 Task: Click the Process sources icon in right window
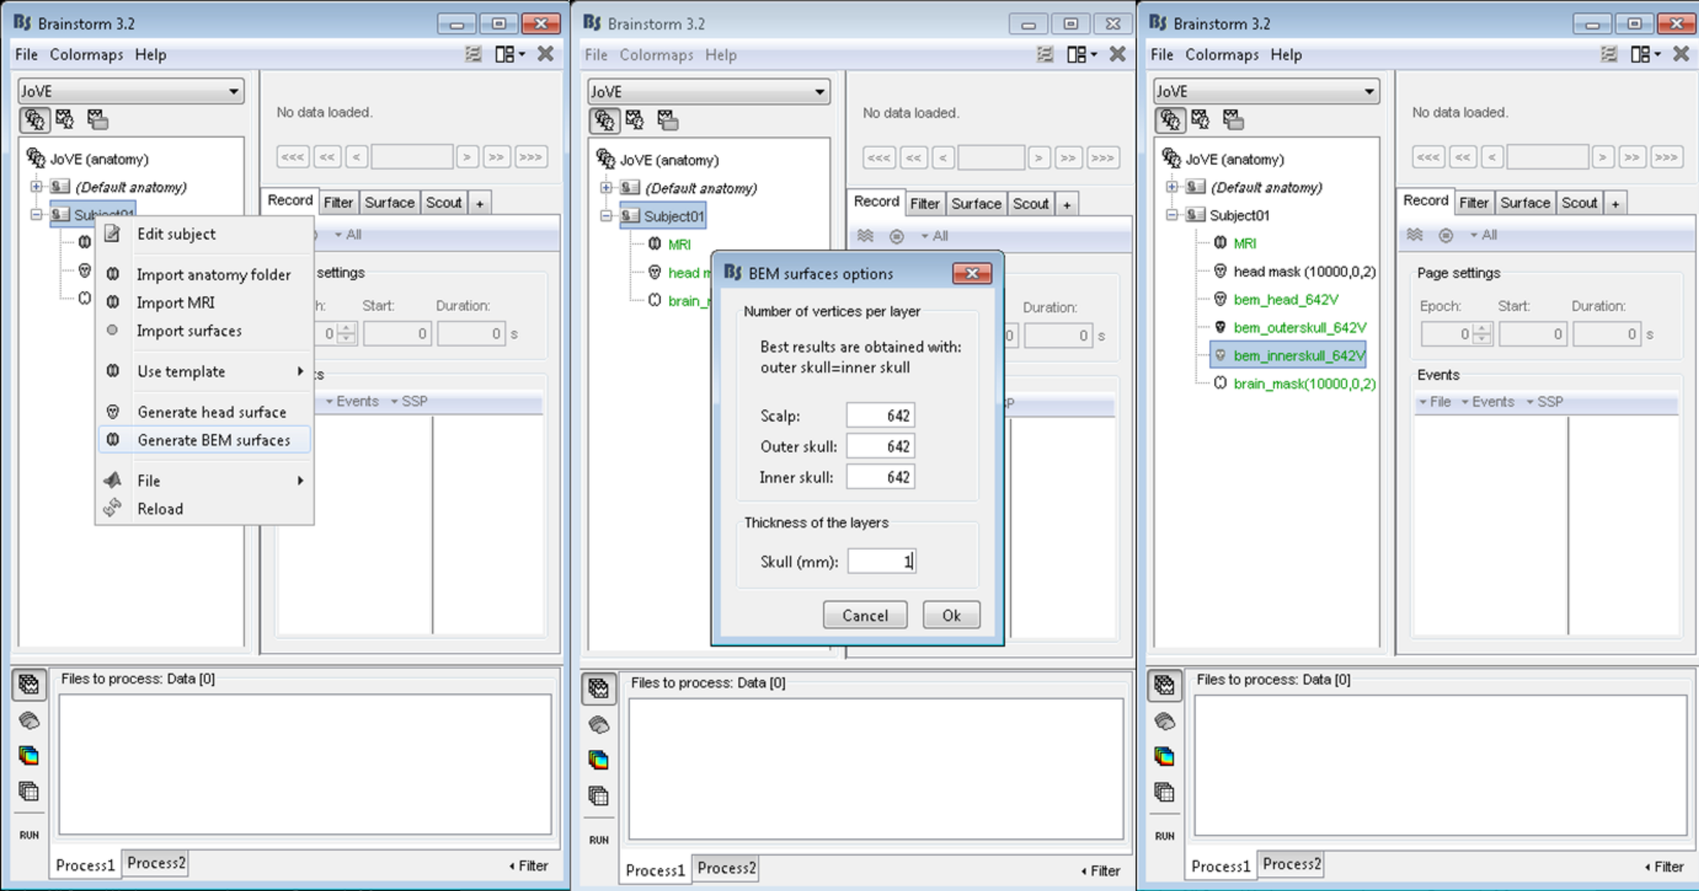tap(1164, 721)
